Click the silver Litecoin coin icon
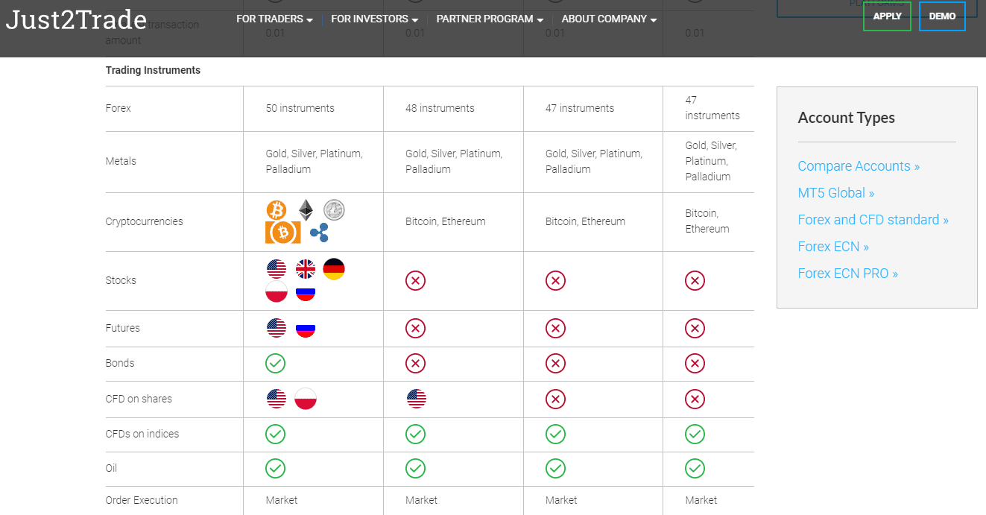 click(334, 209)
